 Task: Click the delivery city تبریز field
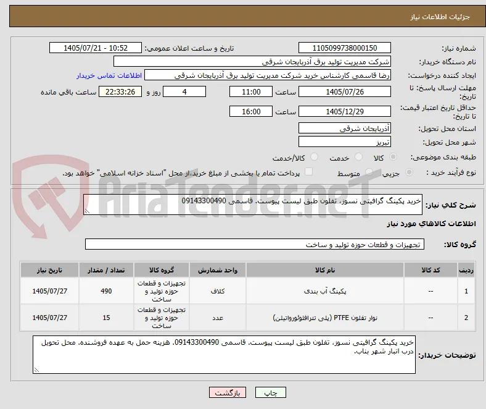tap(344, 142)
